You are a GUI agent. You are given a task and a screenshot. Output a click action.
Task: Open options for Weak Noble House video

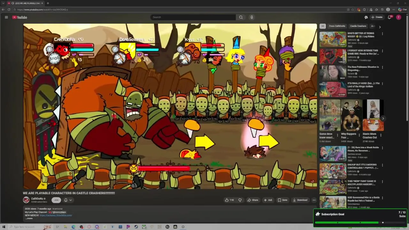(382, 148)
